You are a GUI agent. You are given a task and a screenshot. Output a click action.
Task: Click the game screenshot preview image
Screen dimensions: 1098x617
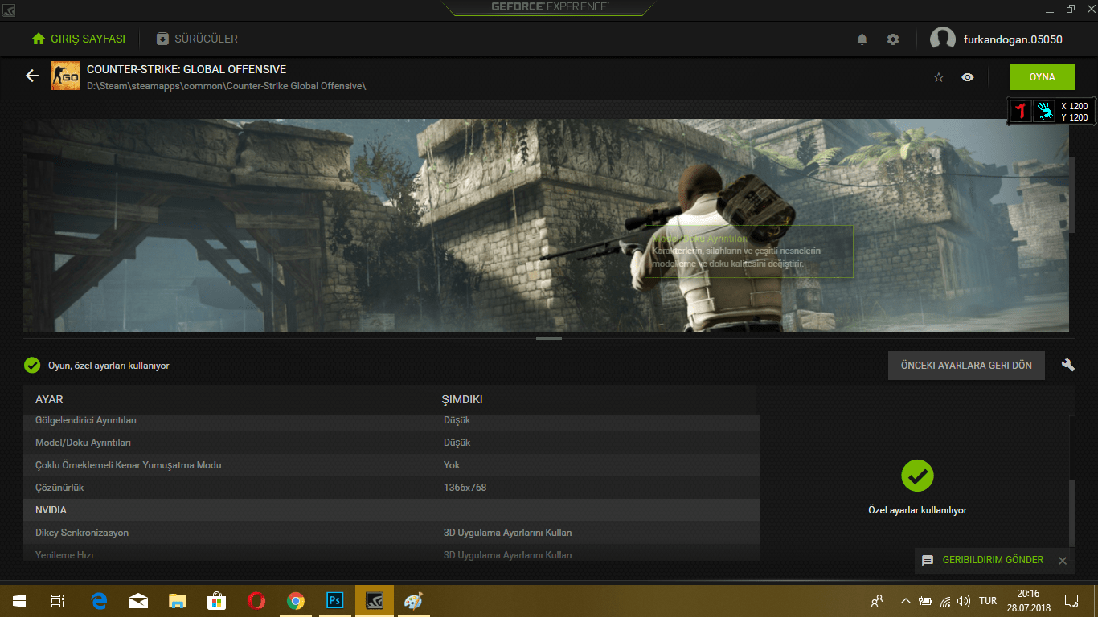[545, 225]
